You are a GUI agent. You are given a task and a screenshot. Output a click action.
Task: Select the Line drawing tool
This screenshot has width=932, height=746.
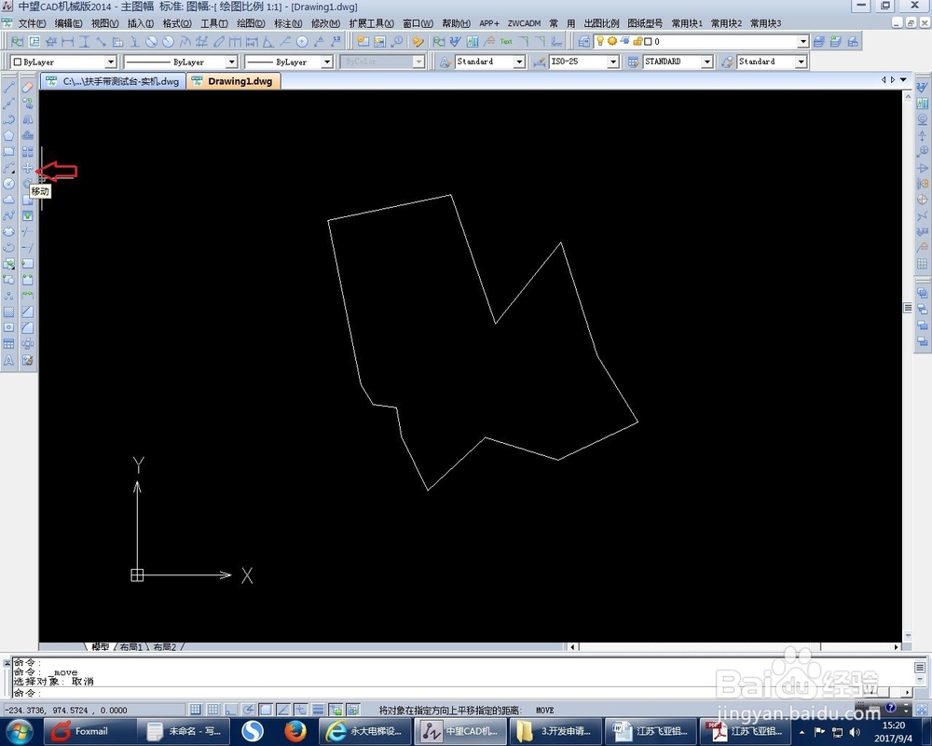click(x=9, y=88)
